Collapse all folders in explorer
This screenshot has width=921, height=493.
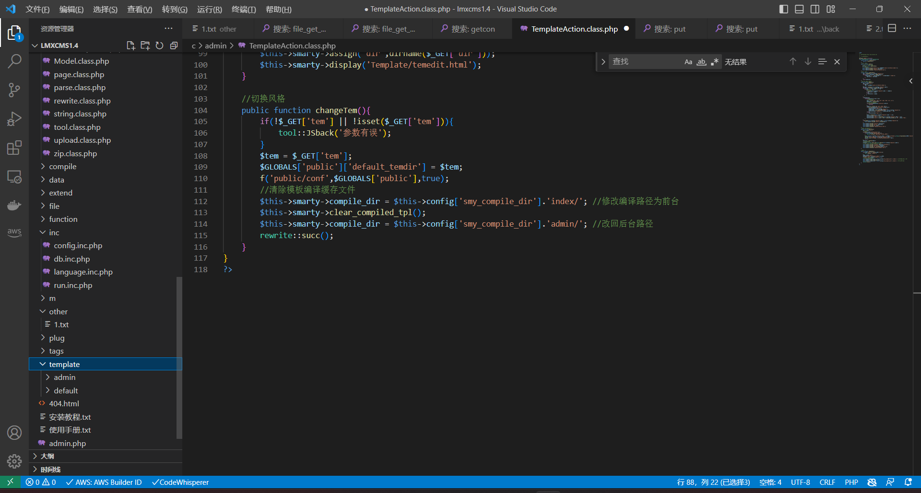[174, 46]
